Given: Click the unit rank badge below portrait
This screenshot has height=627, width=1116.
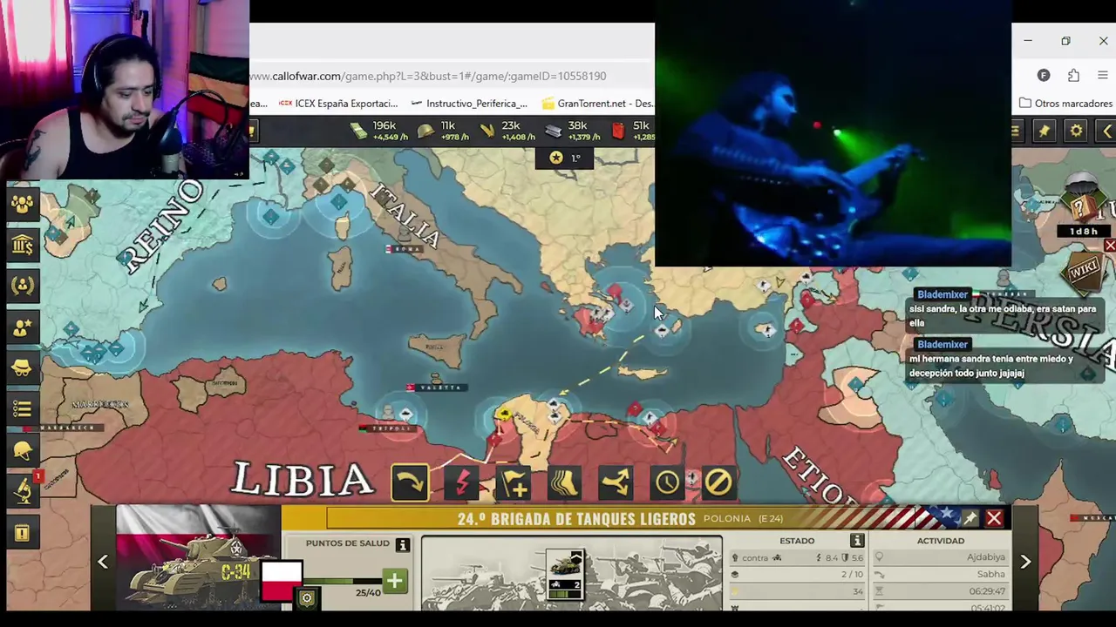Looking at the screenshot, I should point(306,598).
